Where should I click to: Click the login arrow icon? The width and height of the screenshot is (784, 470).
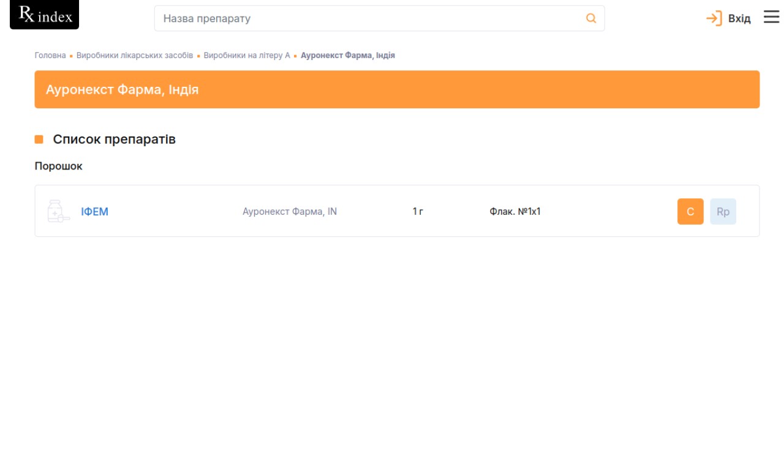pos(714,18)
